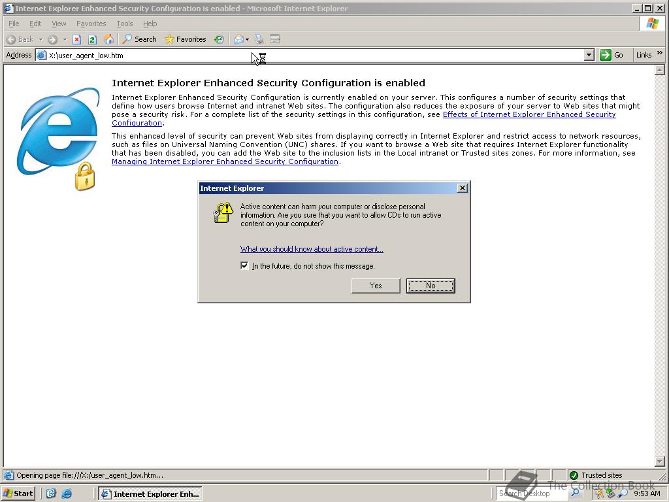Click the Trusted sites status indicator
The image size is (669, 502).
596,475
